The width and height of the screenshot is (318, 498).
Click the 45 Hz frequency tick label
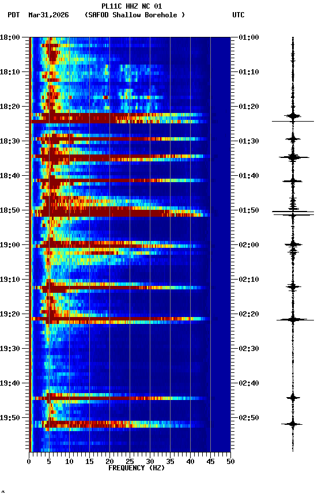[210, 462]
